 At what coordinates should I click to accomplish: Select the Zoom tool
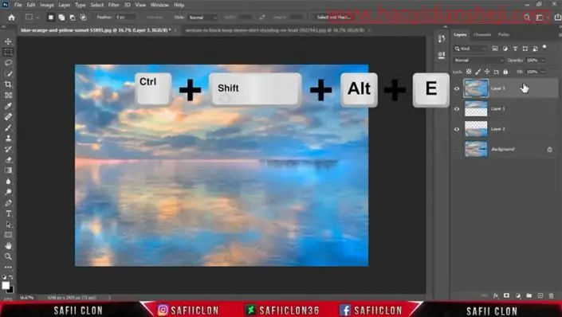(8, 256)
